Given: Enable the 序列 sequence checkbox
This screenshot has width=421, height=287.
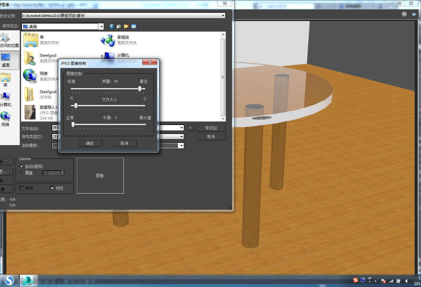Looking at the screenshot, I should [21, 188].
